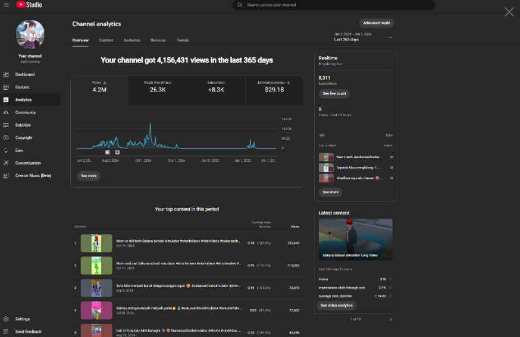Select the Subscribers +8.3K card
Image resolution: width=520 pixels, height=337 pixels.
click(x=216, y=90)
